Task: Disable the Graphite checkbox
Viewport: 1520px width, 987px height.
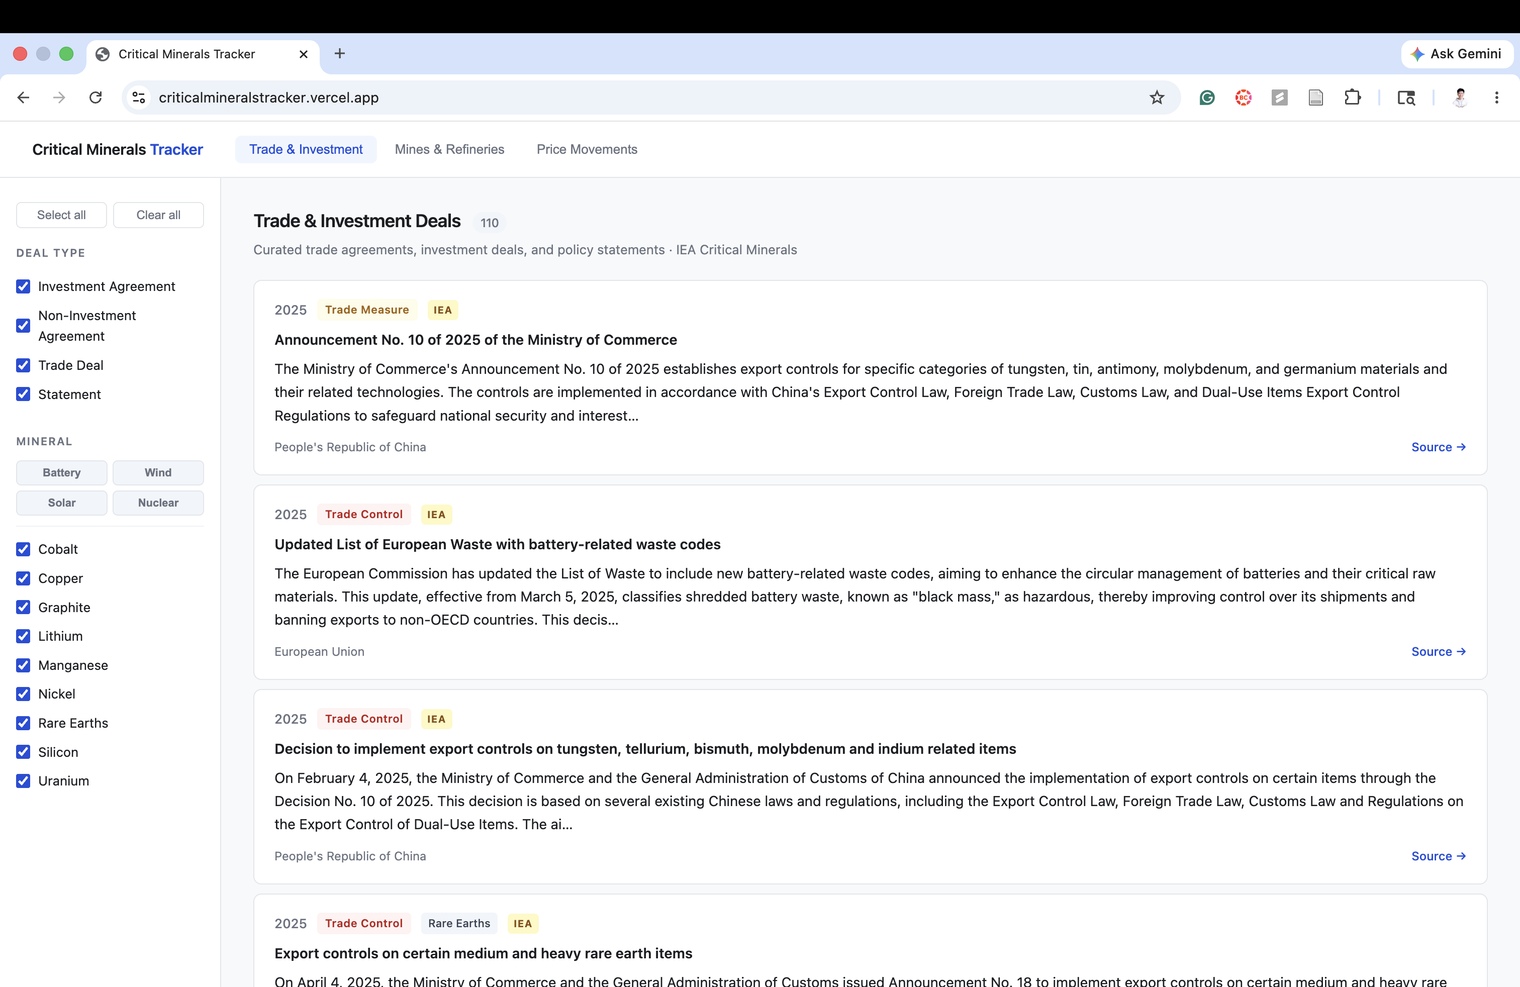Action: (x=24, y=607)
